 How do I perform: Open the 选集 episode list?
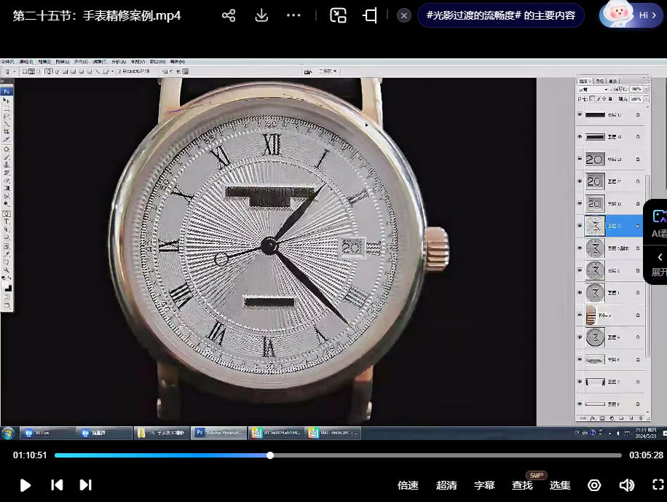click(x=560, y=485)
